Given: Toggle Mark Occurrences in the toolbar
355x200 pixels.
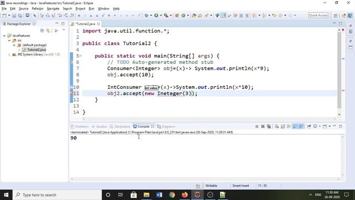Looking at the screenshot, I should click(224, 16).
